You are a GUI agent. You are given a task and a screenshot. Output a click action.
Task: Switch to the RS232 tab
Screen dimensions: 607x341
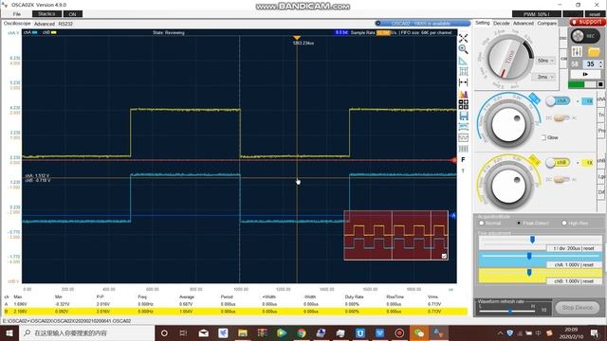[65, 24]
